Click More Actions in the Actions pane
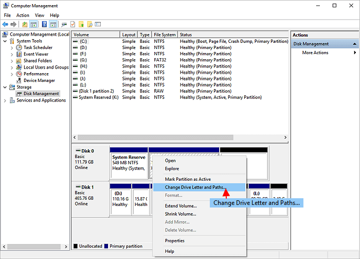 pos(315,53)
